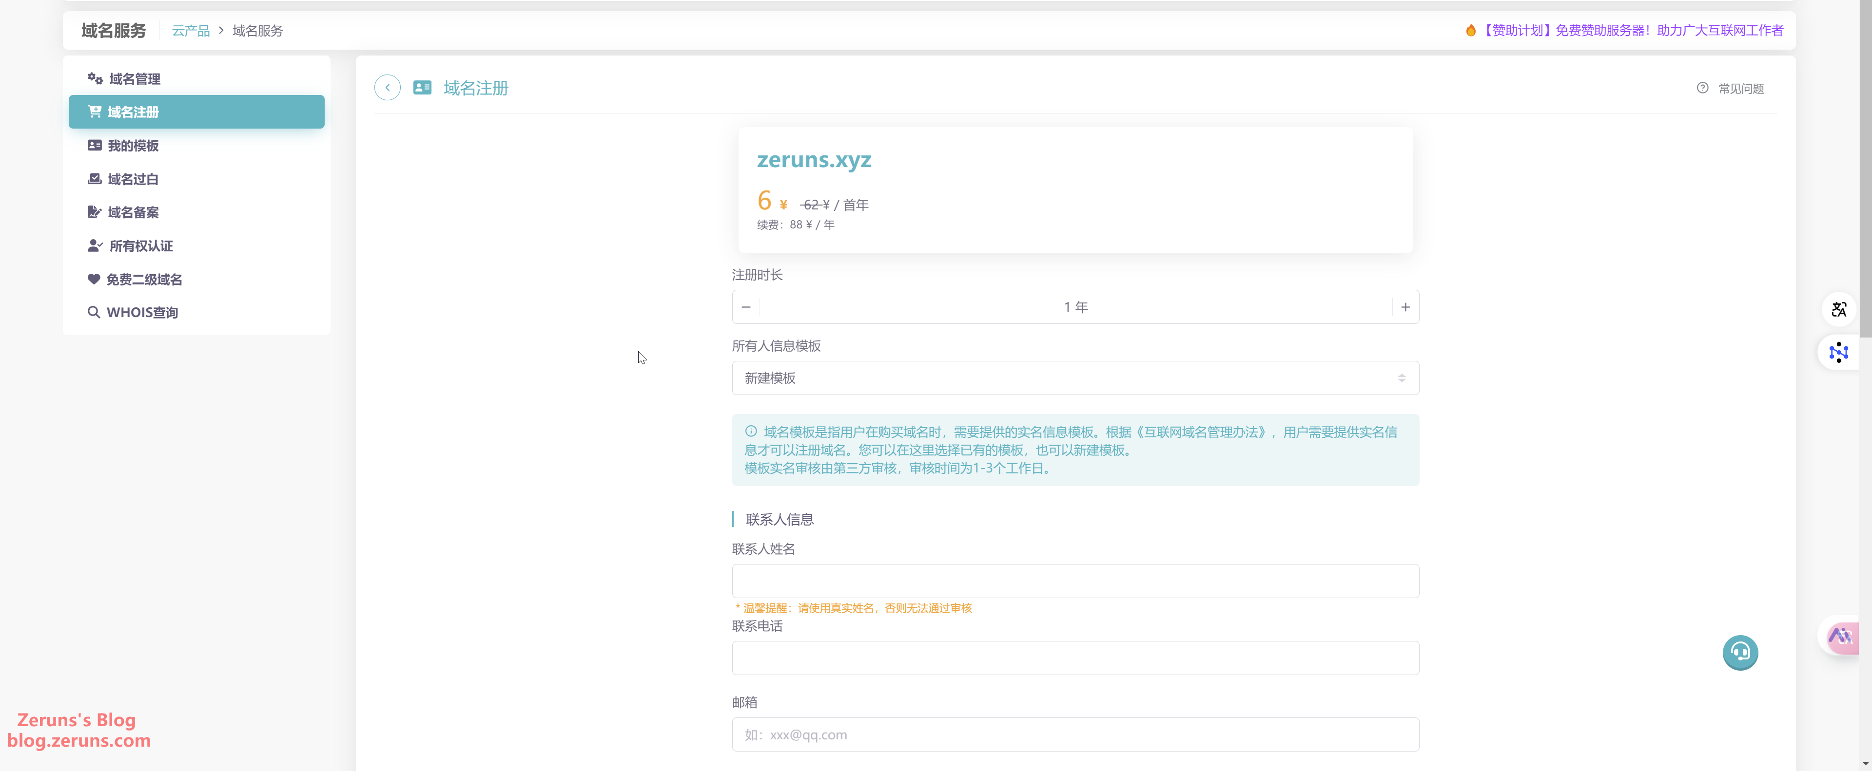Open 域名管理 in the sidebar
The width and height of the screenshot is (1872, 771).
click(x=135, y=78)
